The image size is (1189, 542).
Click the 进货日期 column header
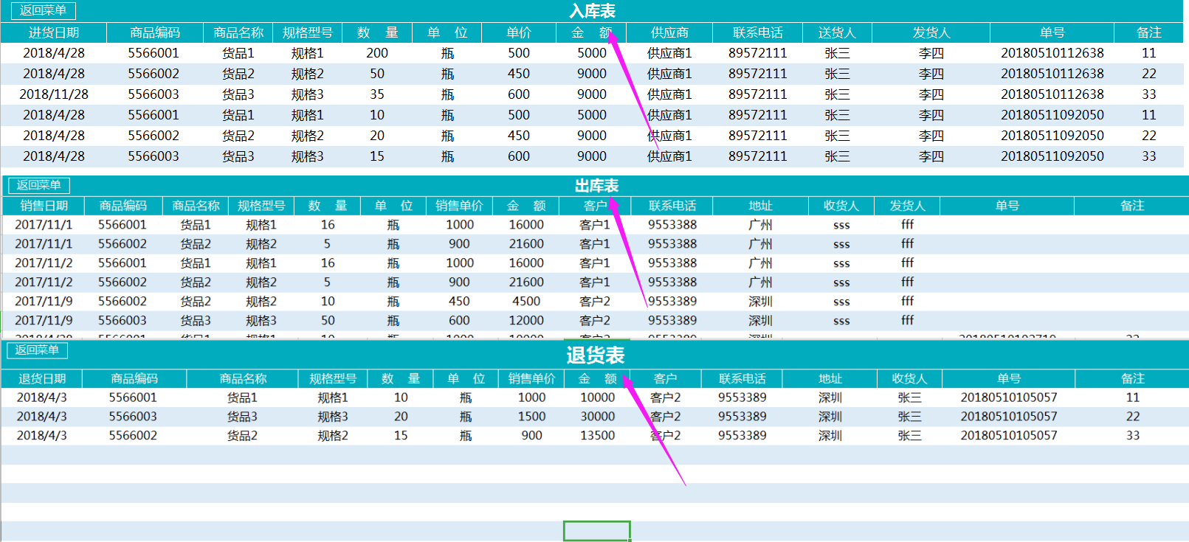click(54, 32)
